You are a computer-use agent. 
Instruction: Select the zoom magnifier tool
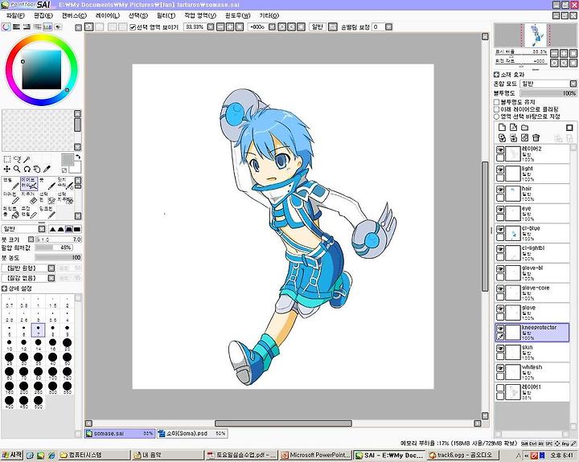[x=17, y=169]
